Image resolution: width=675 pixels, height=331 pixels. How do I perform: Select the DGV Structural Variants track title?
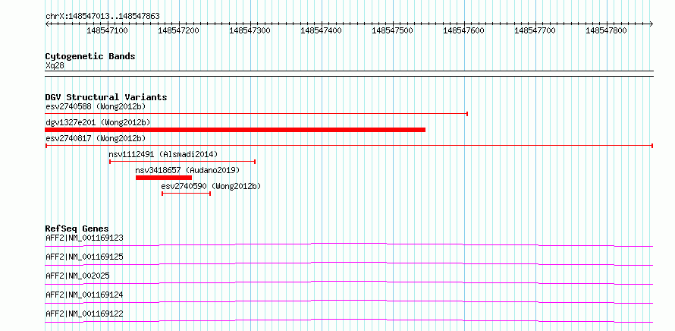(106, 97)
